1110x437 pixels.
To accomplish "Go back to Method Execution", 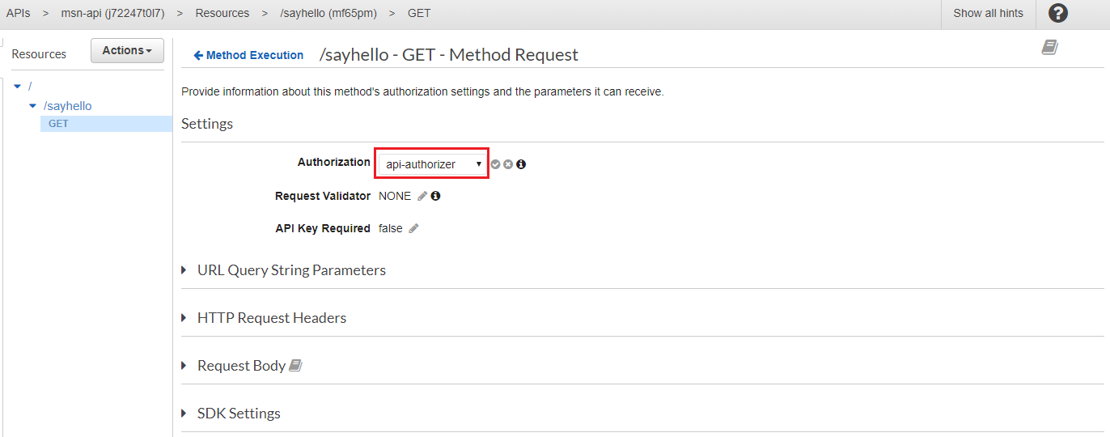I will pyautogui.click(x=248, y=55).
